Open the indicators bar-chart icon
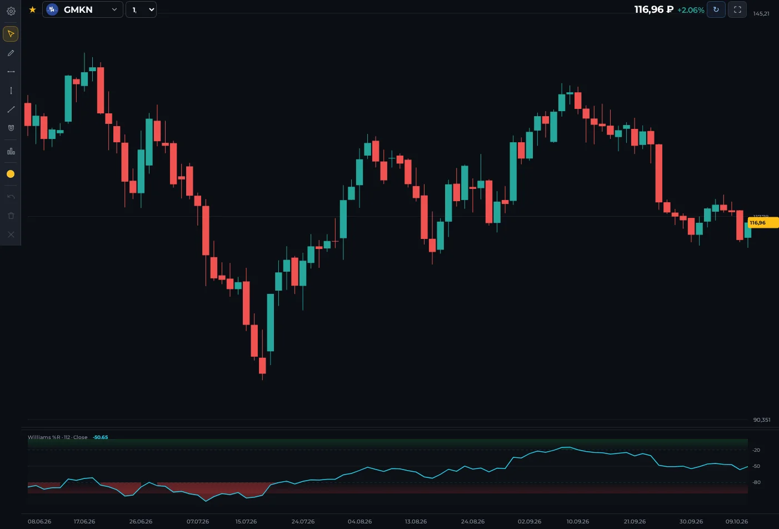Screen dimensions: 779x529 pos(11,151)
